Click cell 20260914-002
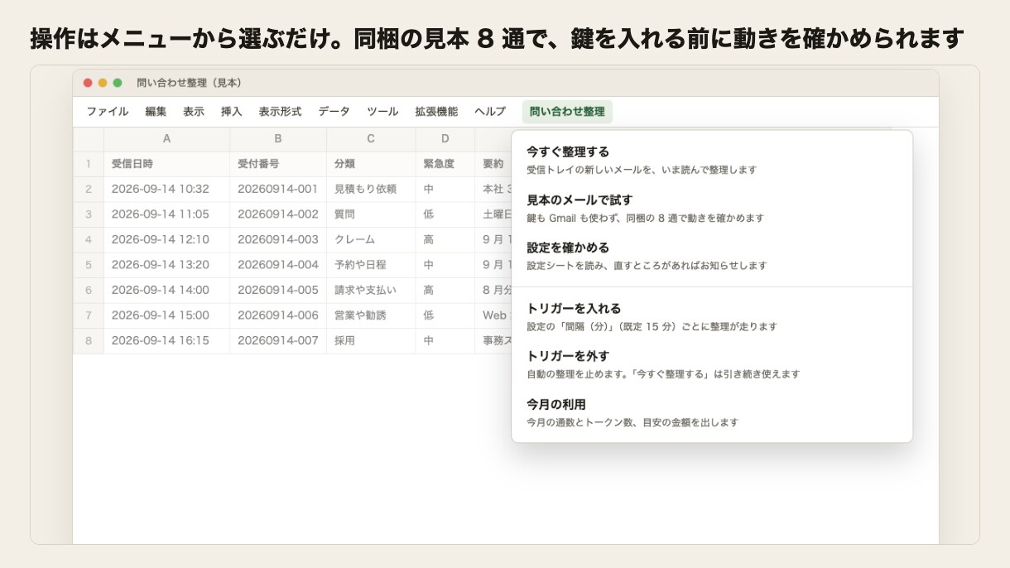The height and width of the screenshot is (568, 1010). 278,214
